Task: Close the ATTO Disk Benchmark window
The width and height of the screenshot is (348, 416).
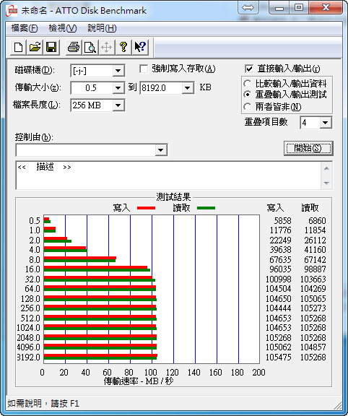Action: coord(326,7)
